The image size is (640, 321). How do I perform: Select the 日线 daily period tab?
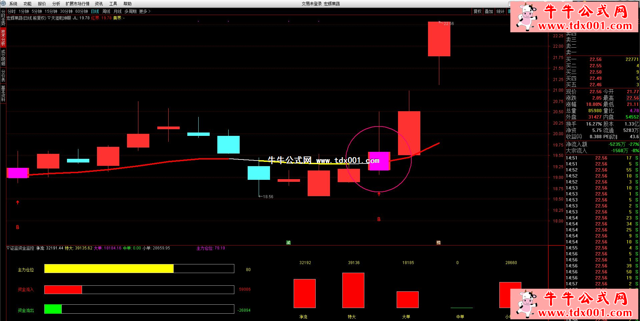95,11
